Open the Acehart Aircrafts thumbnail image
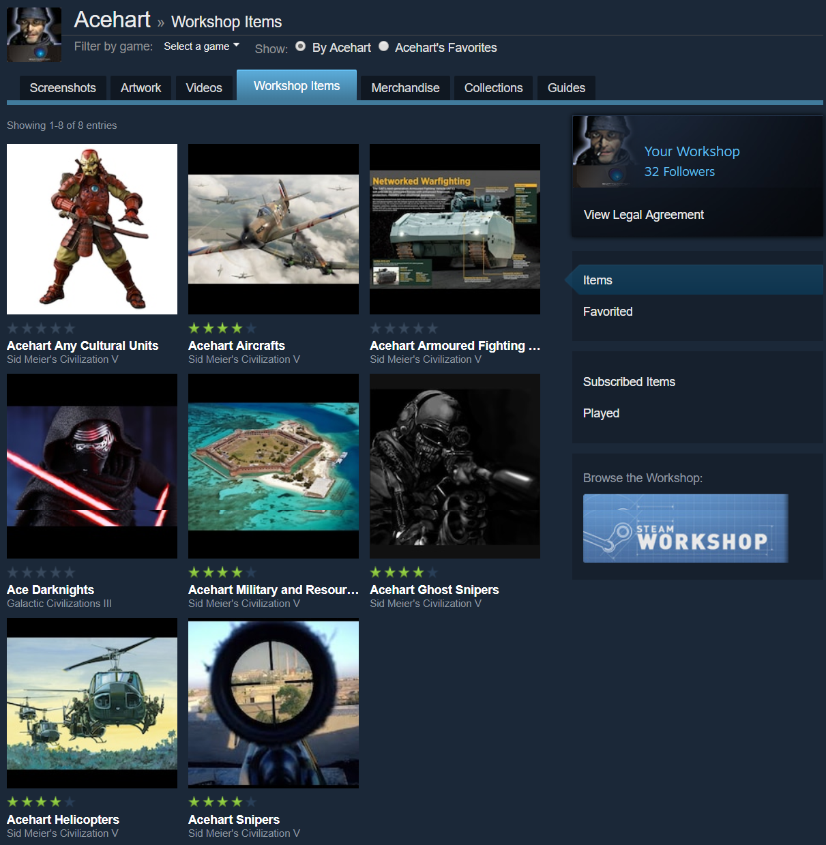The image size is (826, 845). [x=274, y=229]
